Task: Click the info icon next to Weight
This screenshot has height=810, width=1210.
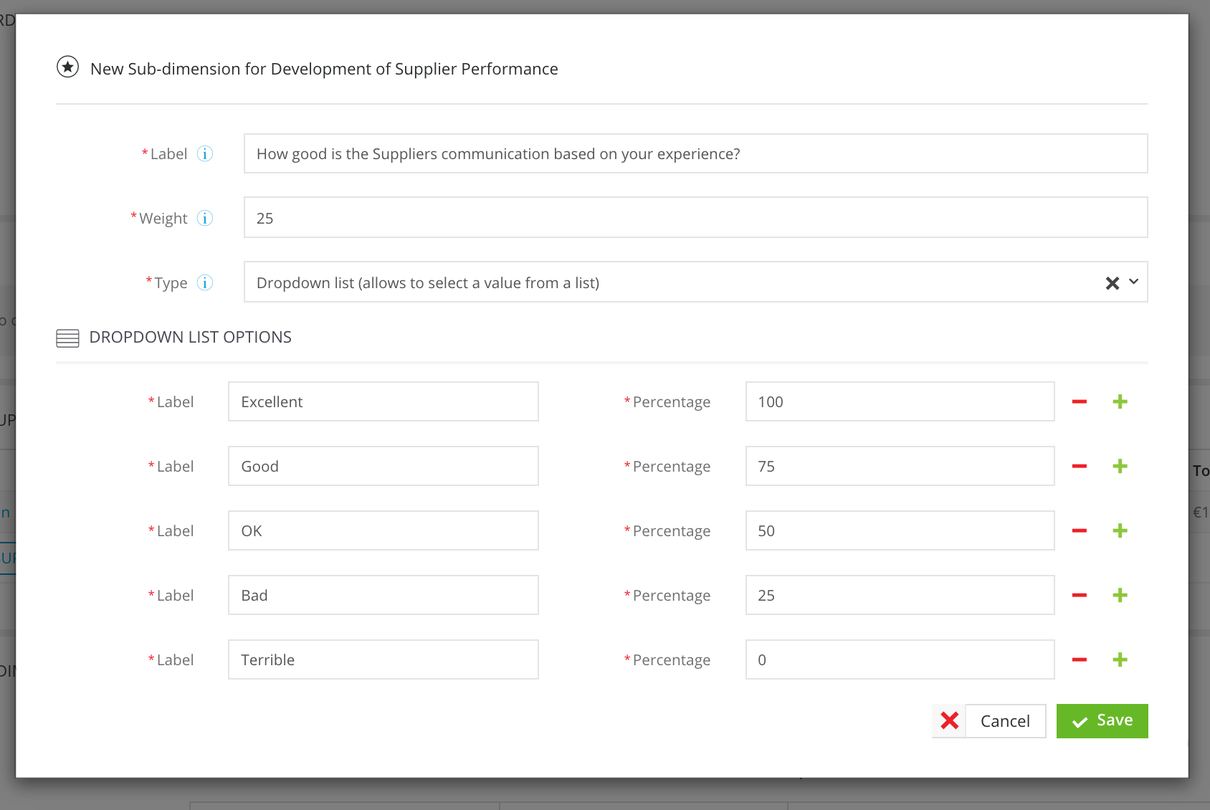Action: pyautogui.click(x=205, y=219)
